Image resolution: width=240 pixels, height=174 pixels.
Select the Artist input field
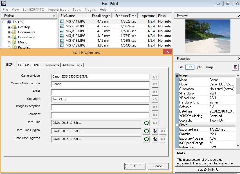click(x=100, y=92)
